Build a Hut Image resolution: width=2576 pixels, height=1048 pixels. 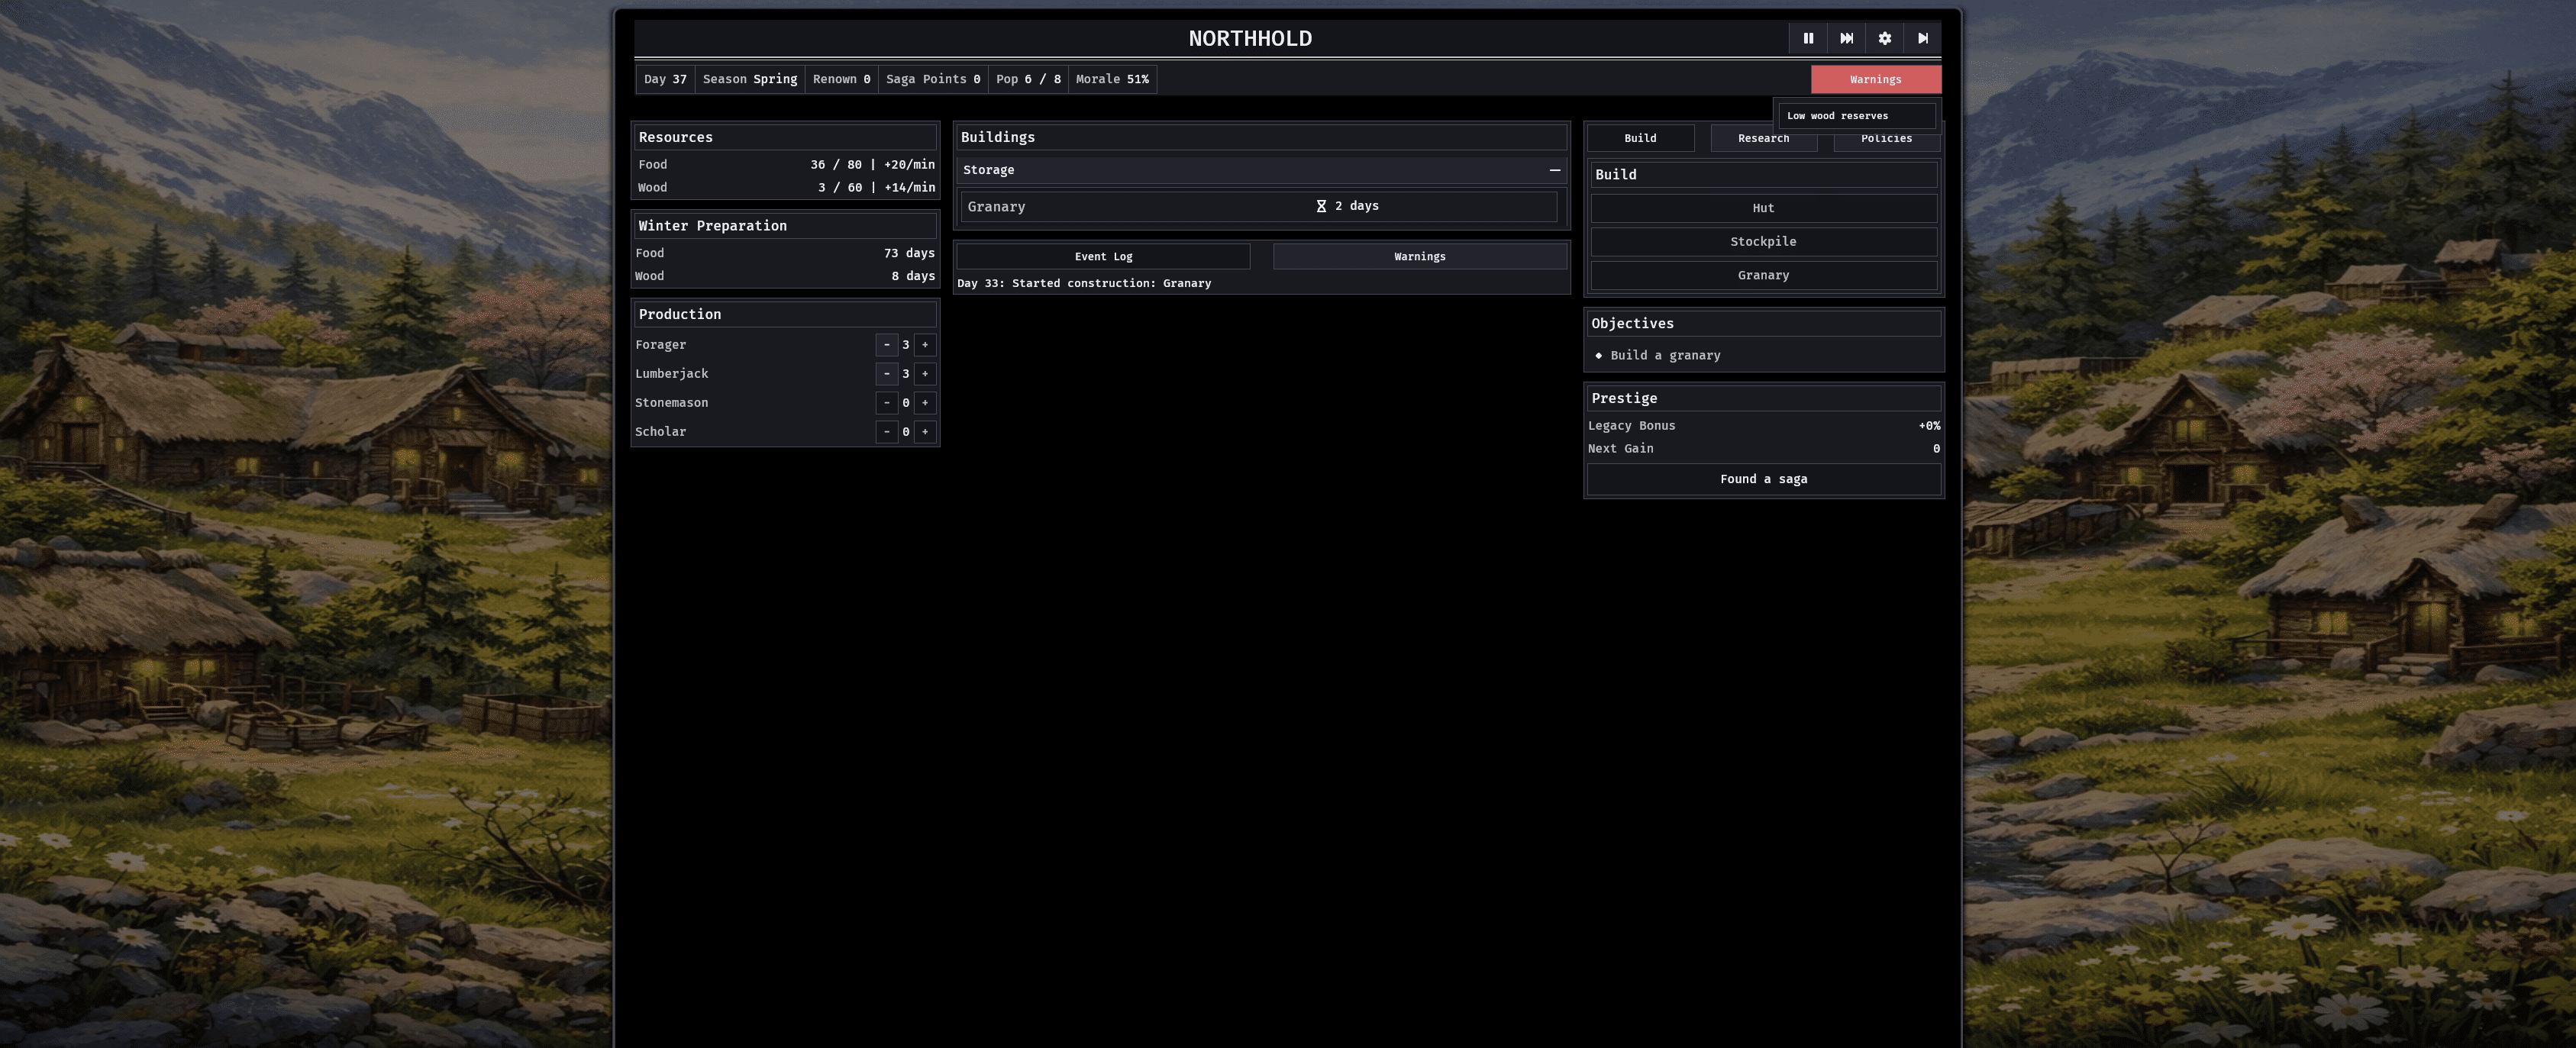tap(1763, 208)
